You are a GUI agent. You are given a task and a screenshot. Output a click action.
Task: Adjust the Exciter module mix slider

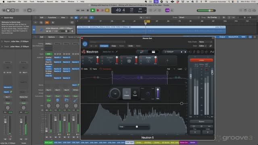155,60
